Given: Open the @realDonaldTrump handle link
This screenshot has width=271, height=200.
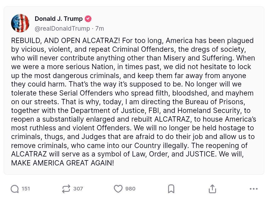Looking at the screenshot, I should [x=62, y=28].
